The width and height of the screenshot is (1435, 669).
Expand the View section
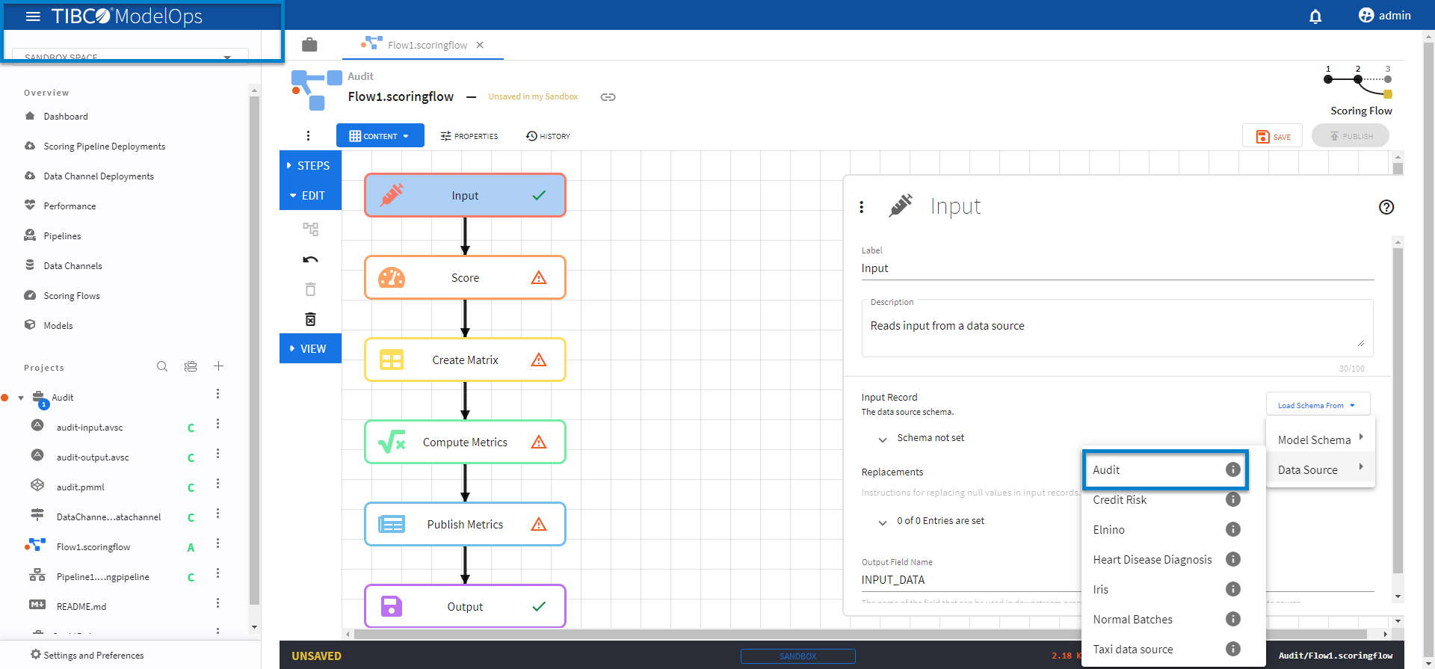310,348
